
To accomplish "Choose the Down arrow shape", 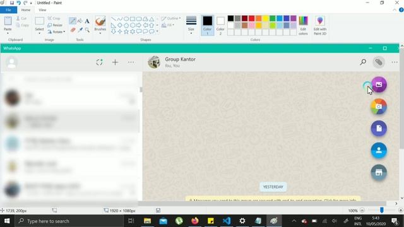I will coord(114,32).
